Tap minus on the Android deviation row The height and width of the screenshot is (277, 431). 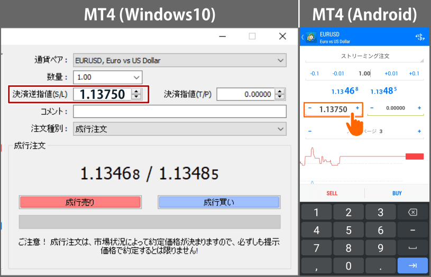pyautogui.click(x=310, y=131)
